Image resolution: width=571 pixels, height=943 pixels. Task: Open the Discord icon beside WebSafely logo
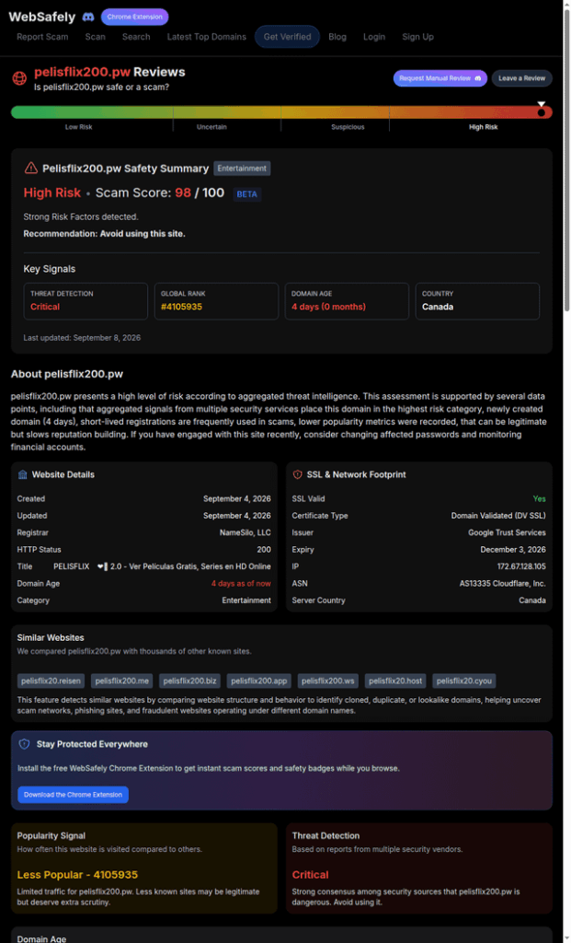[87, 17]
